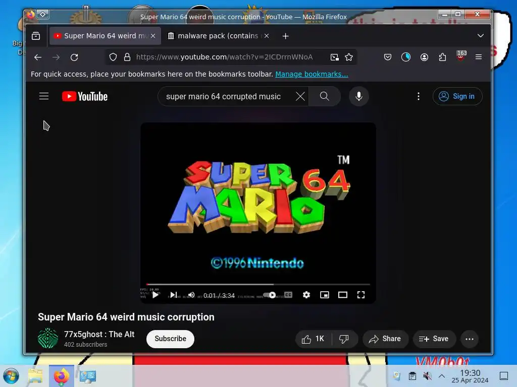Open picture-in-picture icon in address bar
This screenshot has width=517, height=387.
334,57
